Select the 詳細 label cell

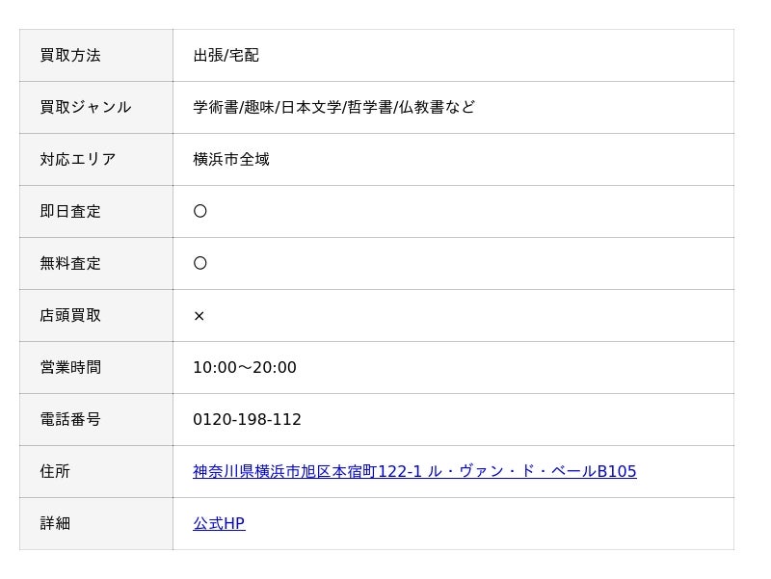pos(95,523)
